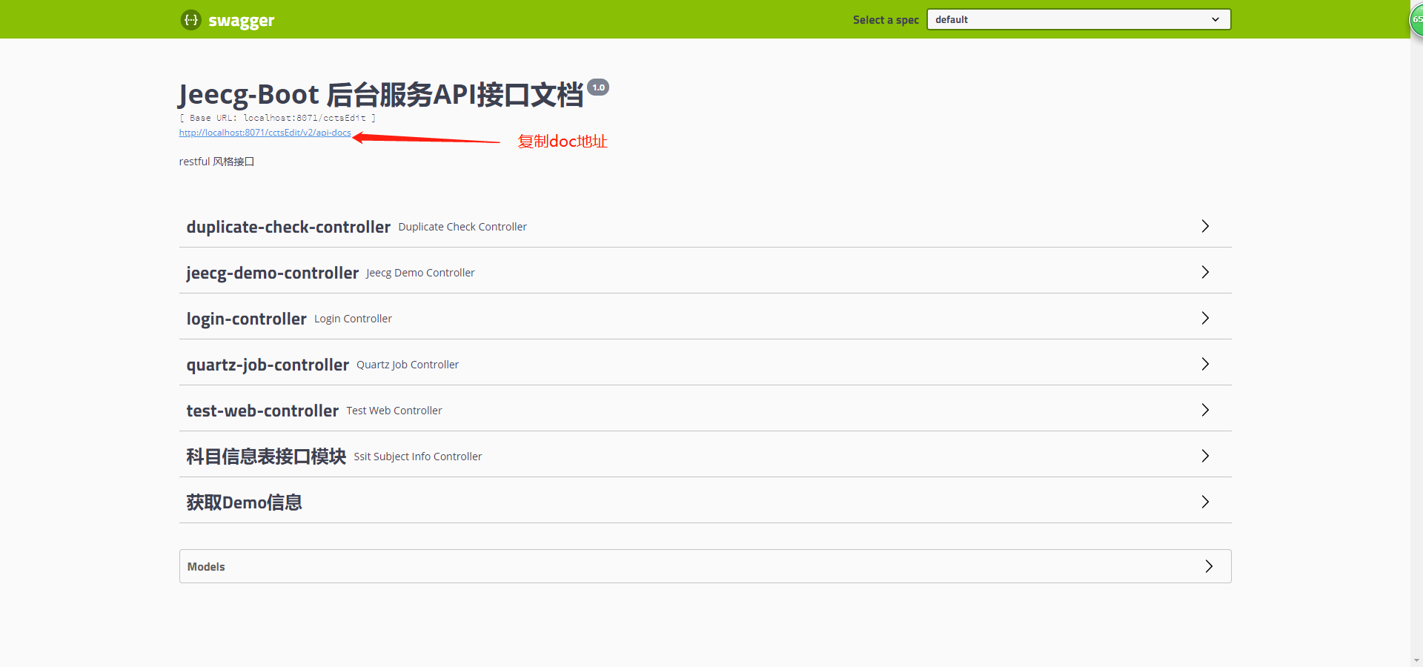The image size is (1423, 667).
Task: Click the Select a spec label
Action: point(886,20)
